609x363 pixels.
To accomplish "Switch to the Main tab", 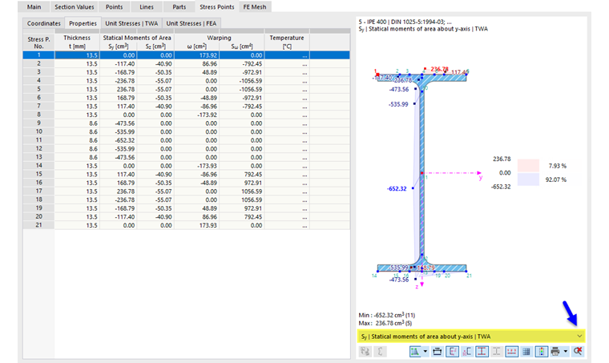I will pyautogui.click(x=34, y=7).
